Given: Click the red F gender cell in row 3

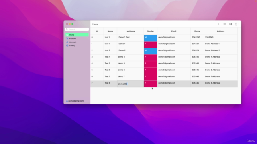Looking at the screenshot, I should tap(151, 58).
